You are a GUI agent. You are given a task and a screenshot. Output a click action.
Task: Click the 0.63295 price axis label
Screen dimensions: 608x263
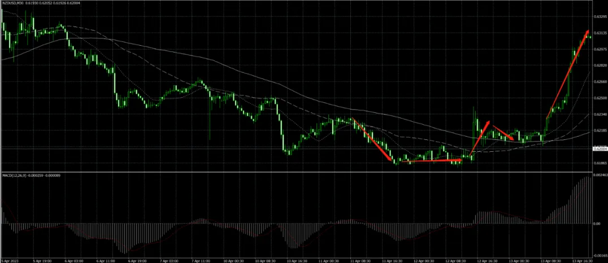(x=600, y=17)
